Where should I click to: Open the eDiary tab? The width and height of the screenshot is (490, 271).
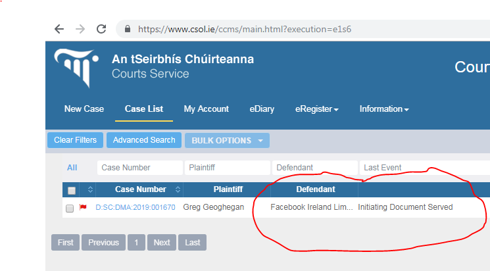262,109
